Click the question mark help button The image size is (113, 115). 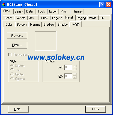(102, 4)
